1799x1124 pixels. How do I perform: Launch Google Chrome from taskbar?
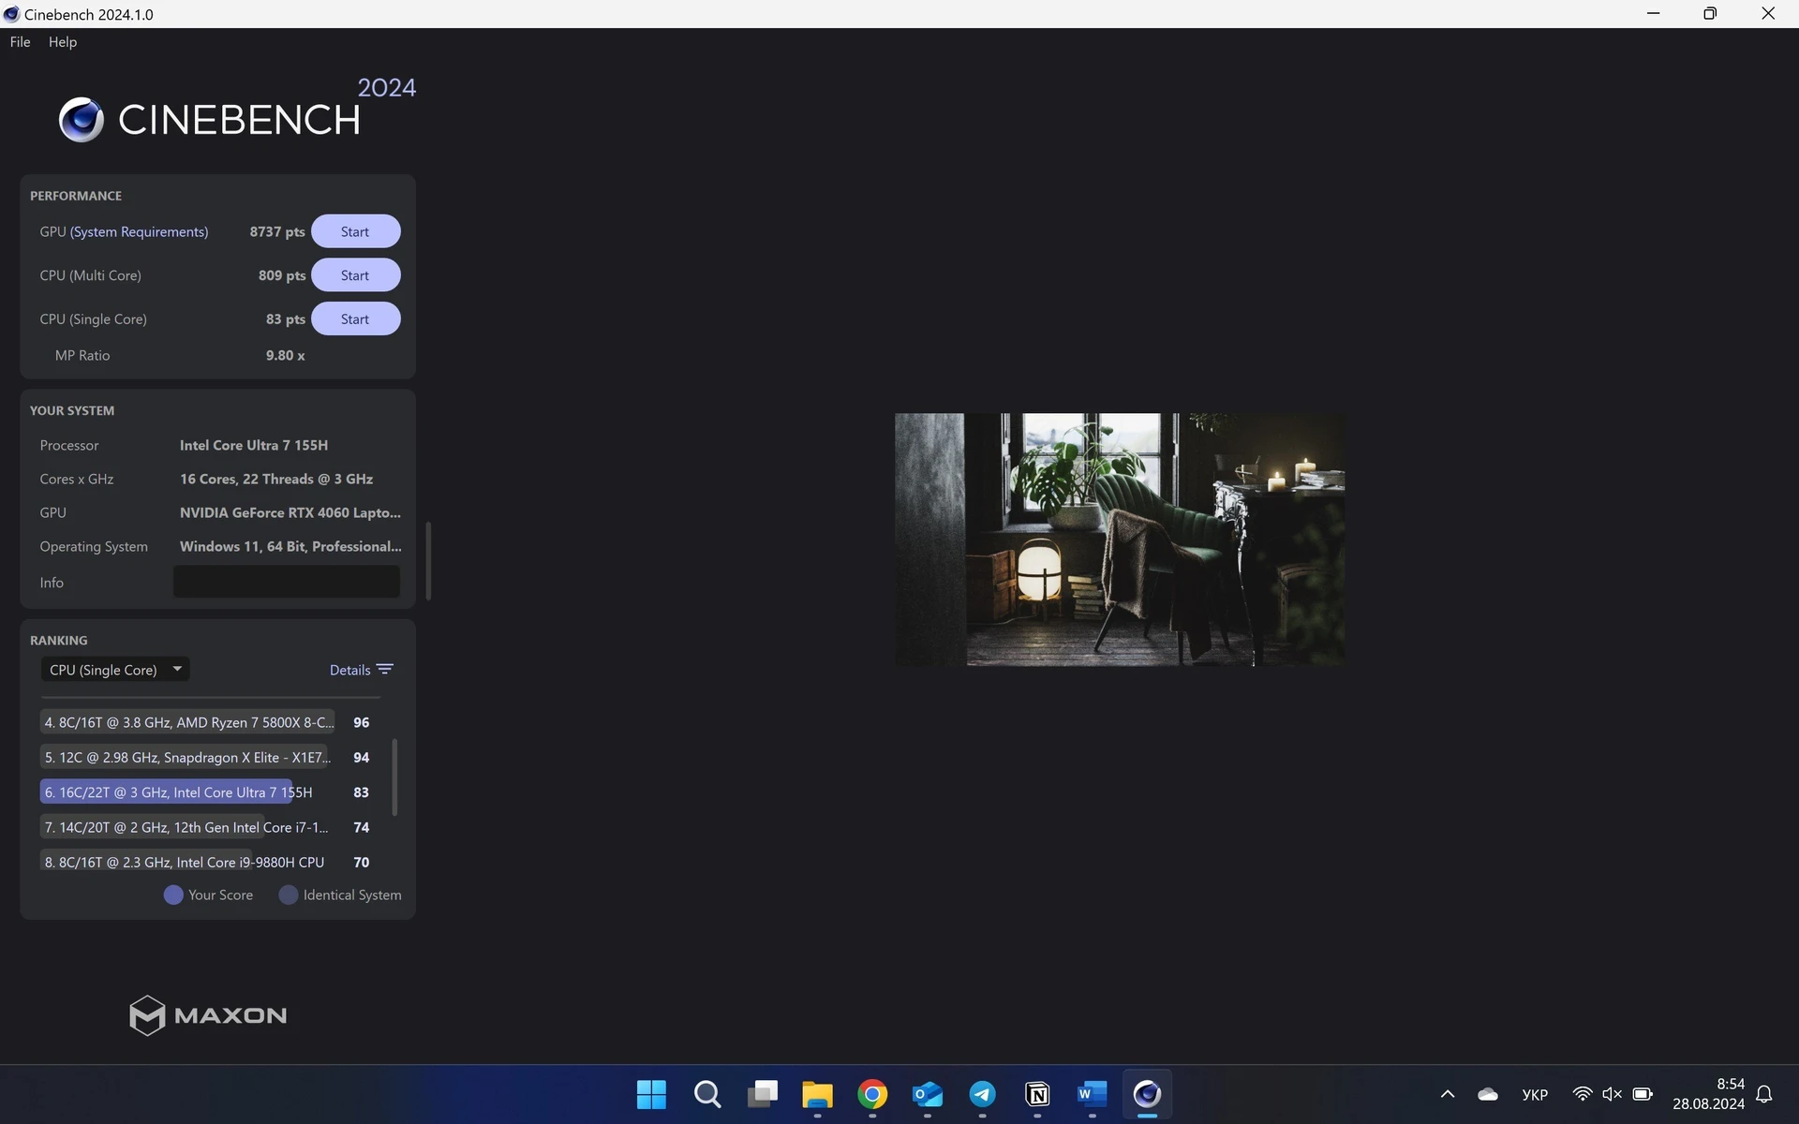coord(872,1094)
